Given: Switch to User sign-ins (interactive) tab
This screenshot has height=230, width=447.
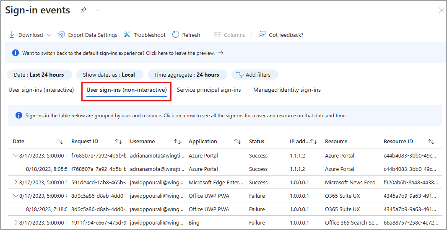Looking at the screenshot, I should point(41,90).
